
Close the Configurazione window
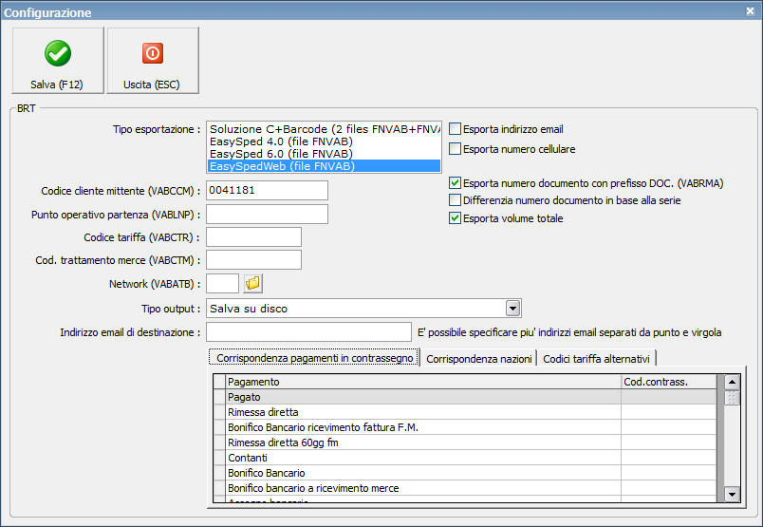[x=750, y=10]
